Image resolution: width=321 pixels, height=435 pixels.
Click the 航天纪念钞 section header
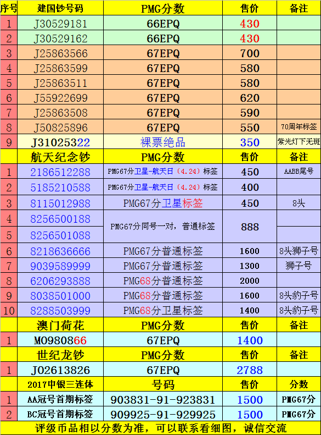pyautogui.click(x=60, y=157)
